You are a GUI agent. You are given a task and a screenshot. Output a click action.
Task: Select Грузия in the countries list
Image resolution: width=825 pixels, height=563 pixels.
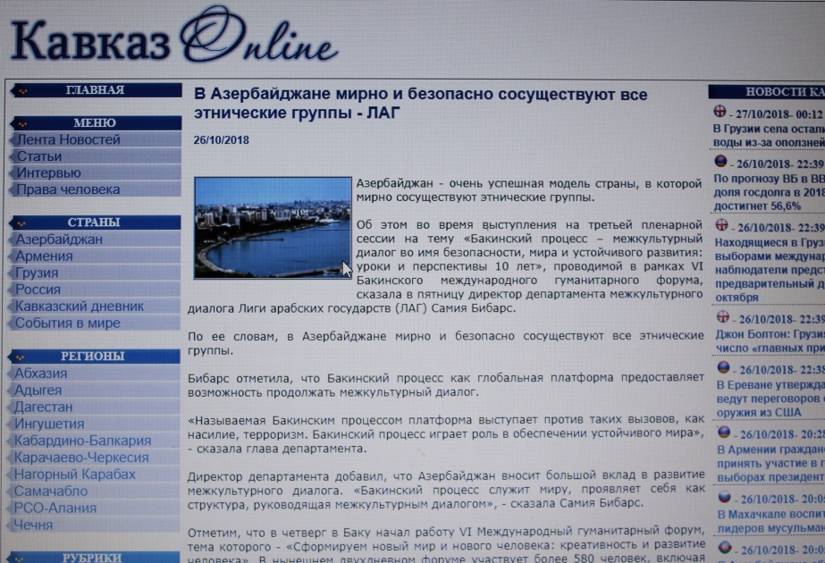[x=95, y=273]
